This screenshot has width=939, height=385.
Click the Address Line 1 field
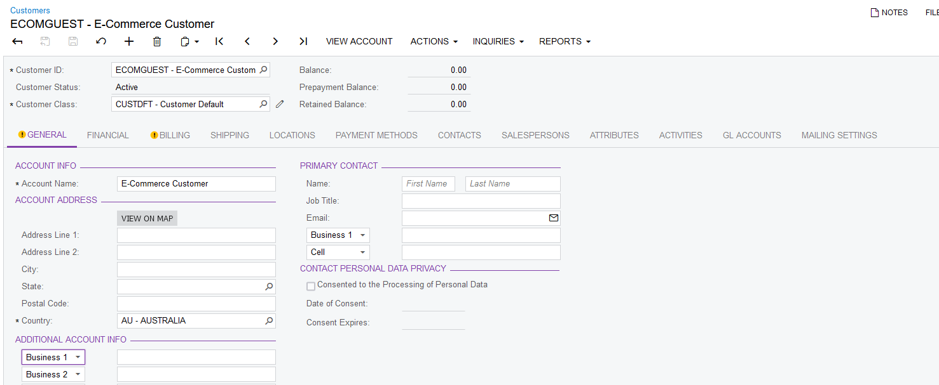click(x=196, y=235)
